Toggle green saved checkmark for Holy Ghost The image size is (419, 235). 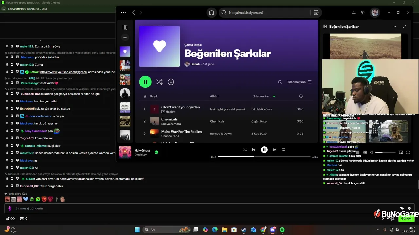coord(156,152)
